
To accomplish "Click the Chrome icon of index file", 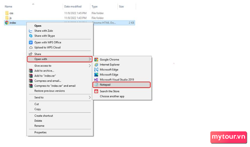I will pos(7,23).
